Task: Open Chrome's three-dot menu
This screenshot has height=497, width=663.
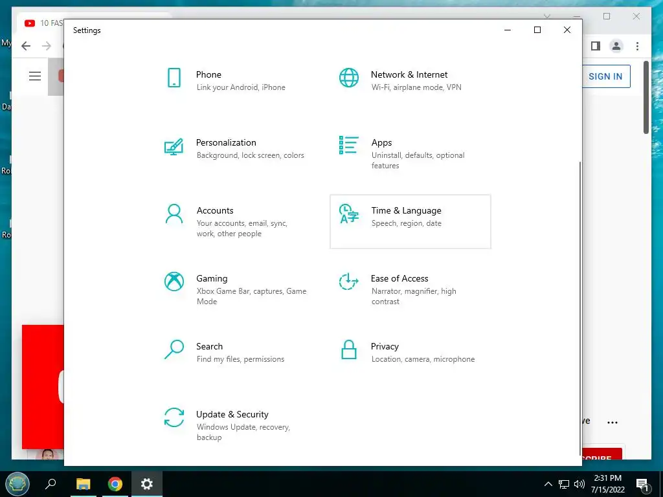Action: pos(637,46)
